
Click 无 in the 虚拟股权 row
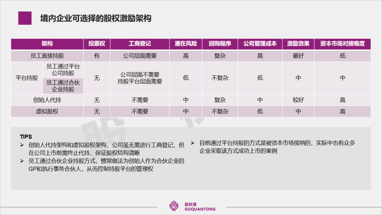pos(97,111)
